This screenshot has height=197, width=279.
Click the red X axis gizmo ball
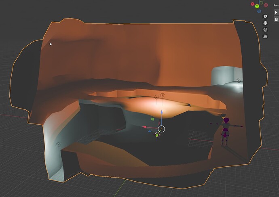pos(252,4)
